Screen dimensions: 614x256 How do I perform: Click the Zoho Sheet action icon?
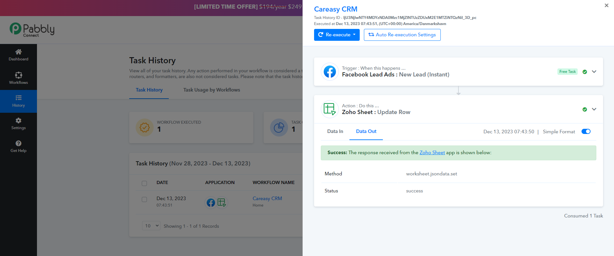(330, 109)
